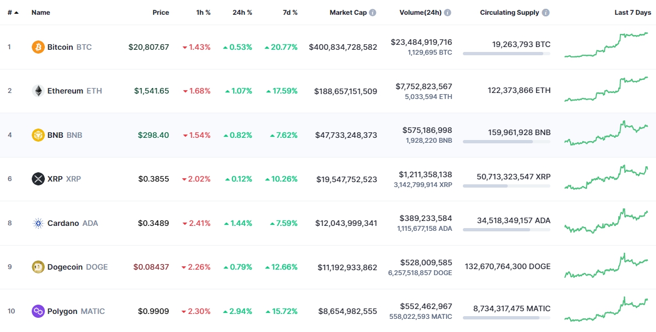The height and width of the screenshot is (332, 656).
Task: Click Polygon volume $552,462,967
Action: [426, 306]
